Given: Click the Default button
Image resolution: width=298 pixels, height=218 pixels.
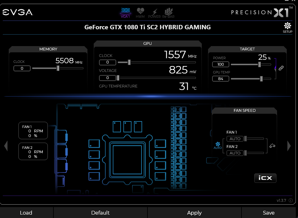Looking at the screenshot, I should 100,213.
